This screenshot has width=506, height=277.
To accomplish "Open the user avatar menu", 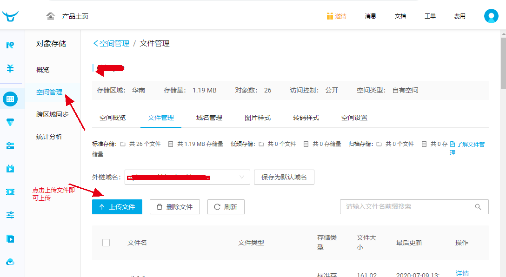I will [491, 16].
